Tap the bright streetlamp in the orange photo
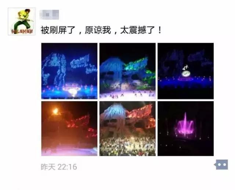This screenshot has width=235, height=190. click(55, 111)
